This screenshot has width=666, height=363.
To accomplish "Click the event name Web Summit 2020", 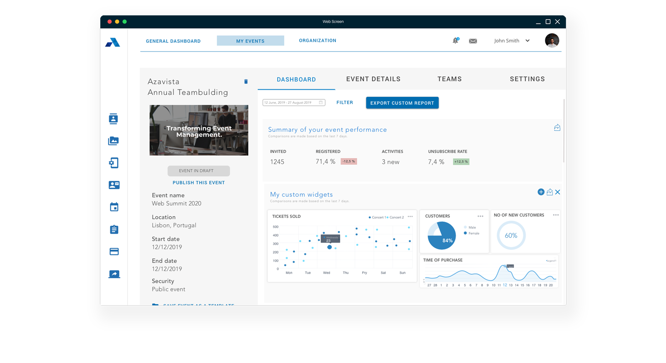I will click(x=176, y=203).
